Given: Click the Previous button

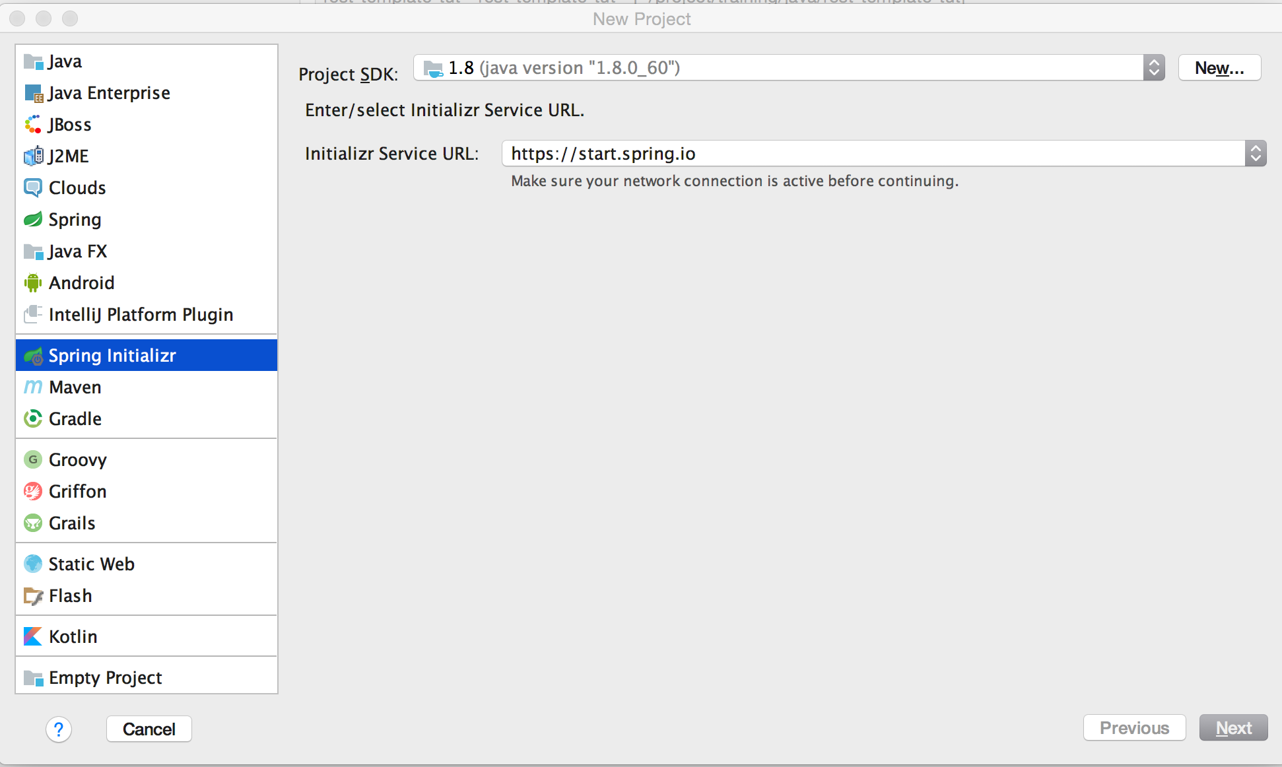Looking at the screenshot, I should point(1135,728).
